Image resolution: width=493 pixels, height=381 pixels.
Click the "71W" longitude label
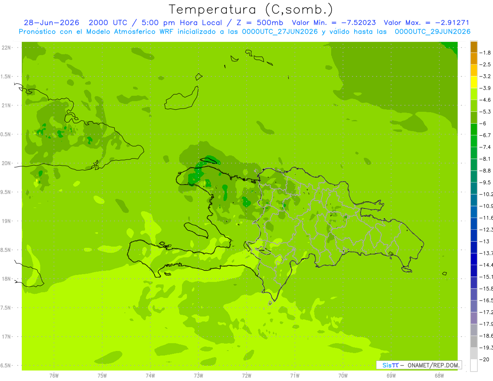tap(295, 376)
